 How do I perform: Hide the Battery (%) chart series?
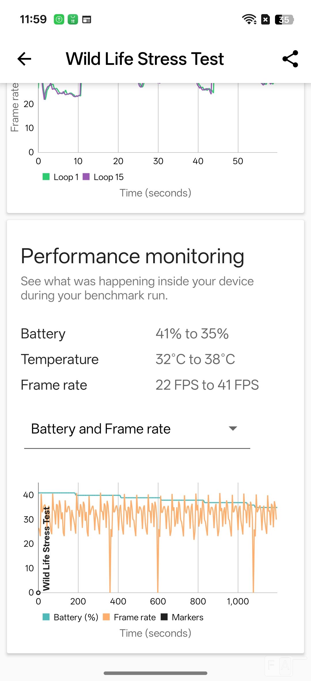(71, 617)
